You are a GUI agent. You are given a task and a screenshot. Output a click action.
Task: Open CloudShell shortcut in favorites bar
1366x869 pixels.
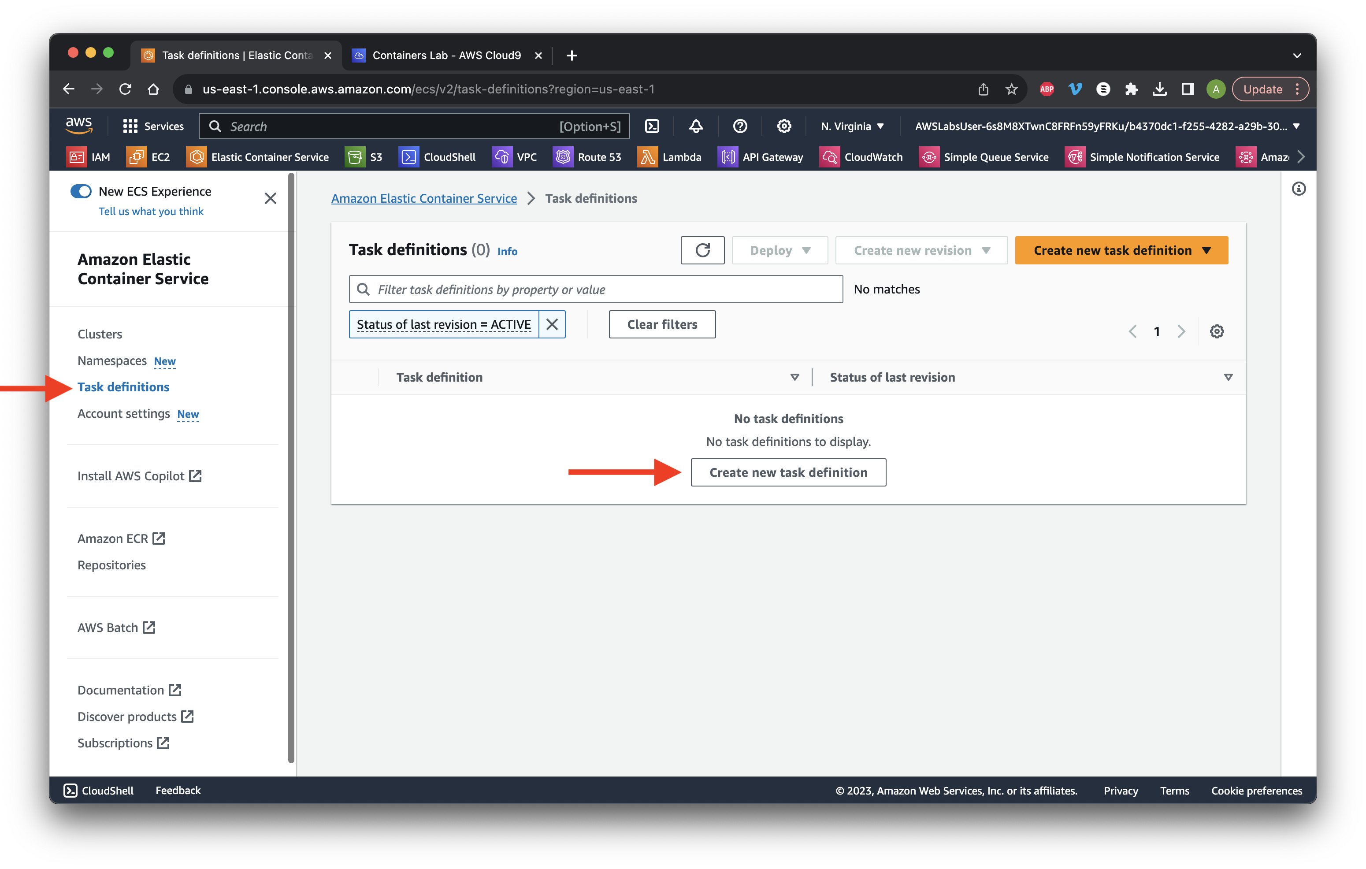(437, 157)
